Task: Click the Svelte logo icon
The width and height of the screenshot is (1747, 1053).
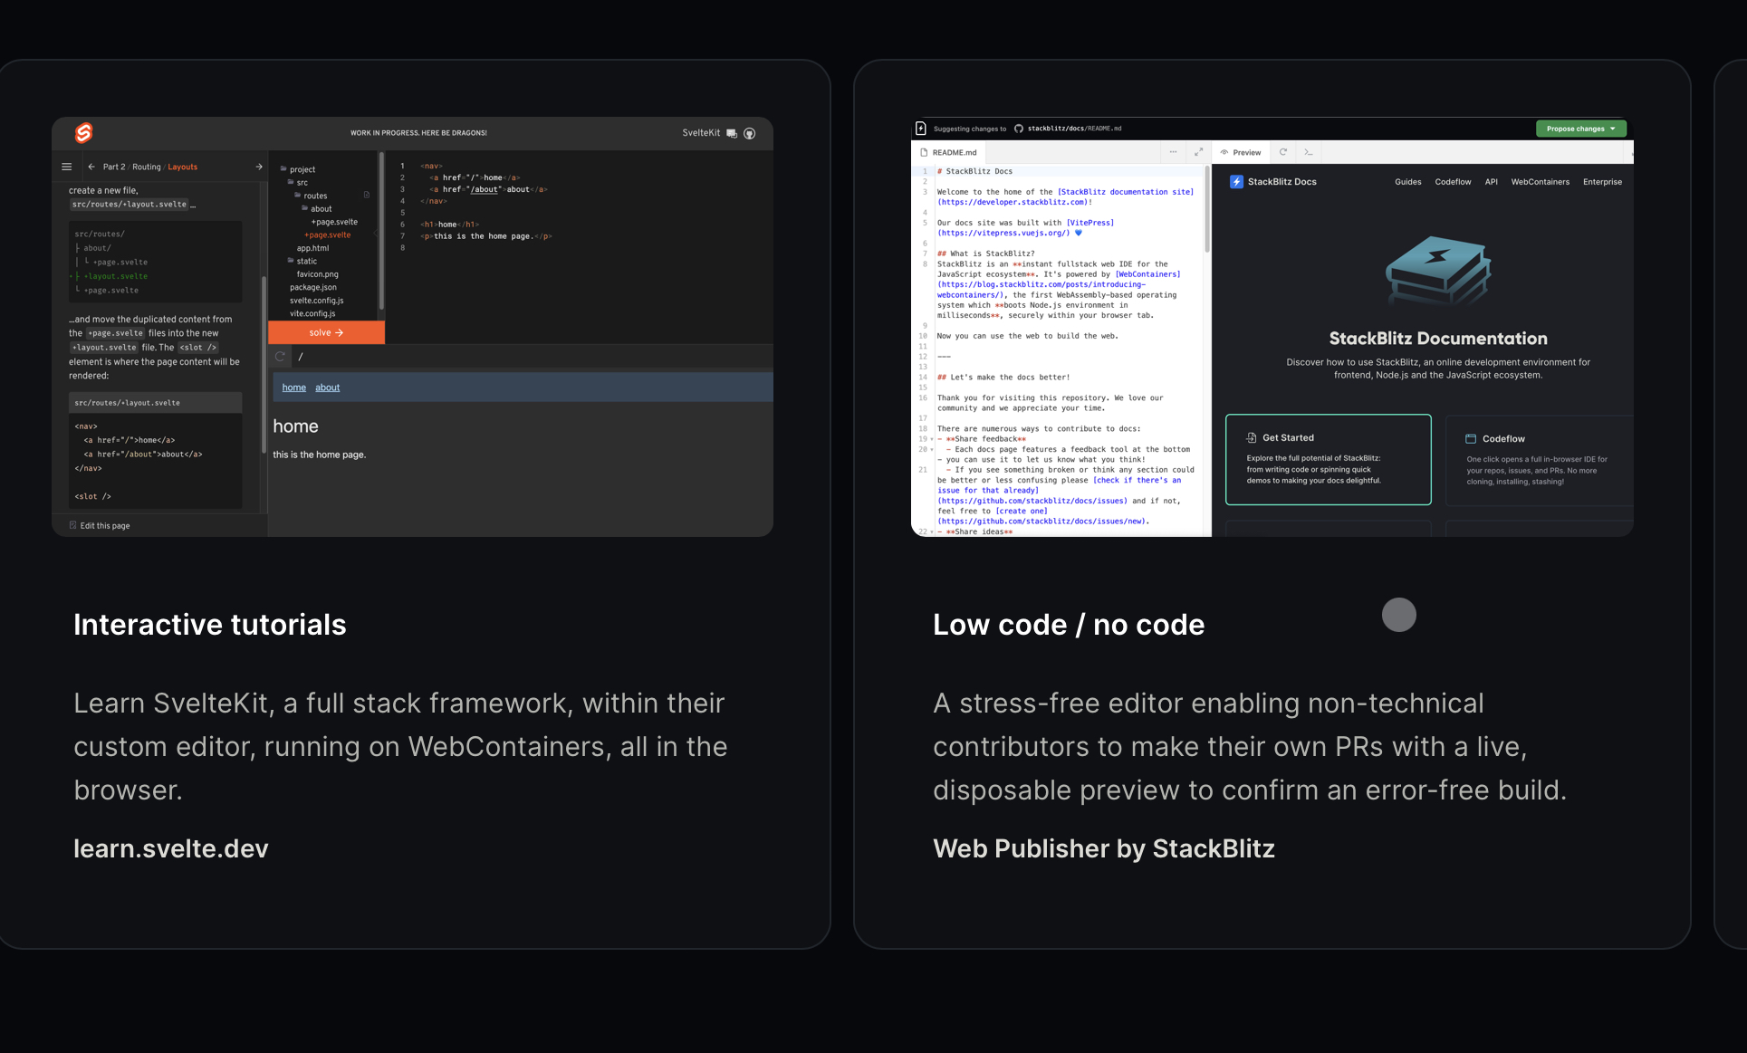Action: click(83, 133)
